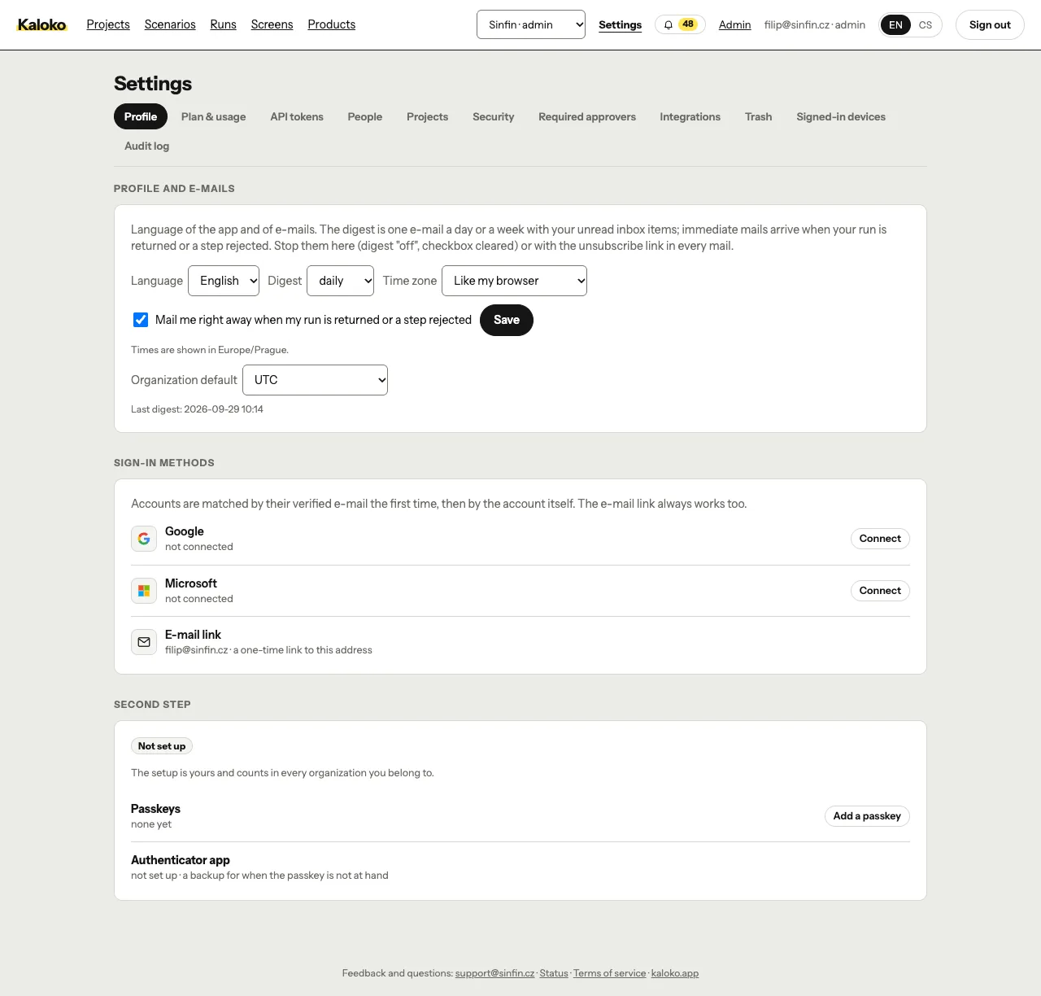Open the Digest frequency dropdown
This screenshot has height=996, width=1041.
[x=340, y=281]
